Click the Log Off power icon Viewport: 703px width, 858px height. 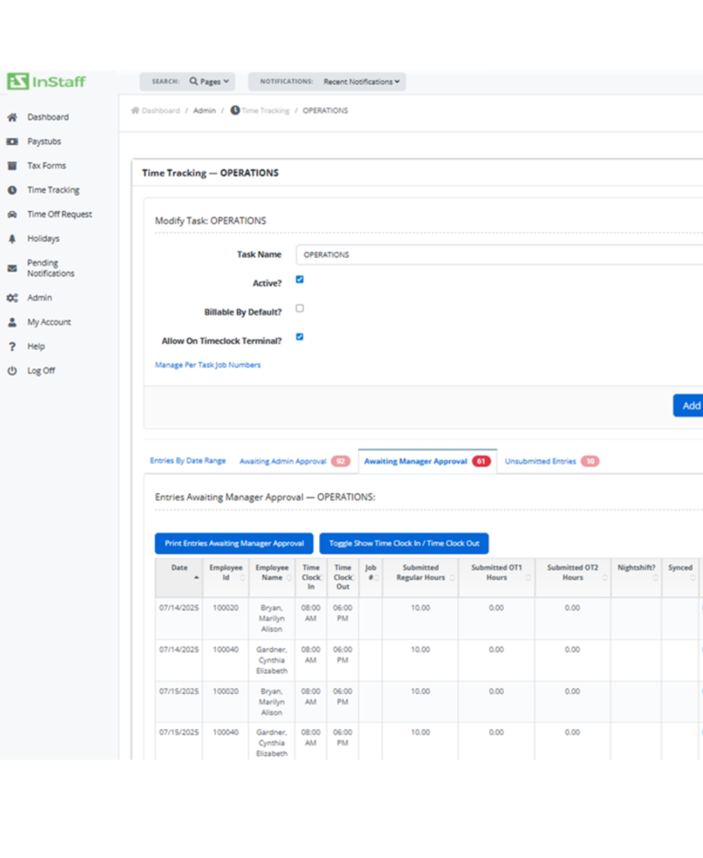click(x=12, y=371)
